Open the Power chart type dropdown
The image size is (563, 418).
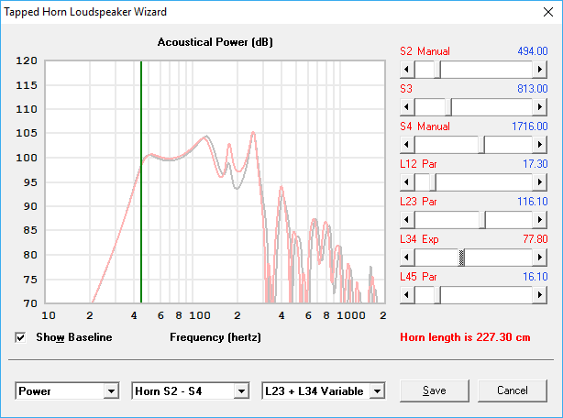pos(111,391)
